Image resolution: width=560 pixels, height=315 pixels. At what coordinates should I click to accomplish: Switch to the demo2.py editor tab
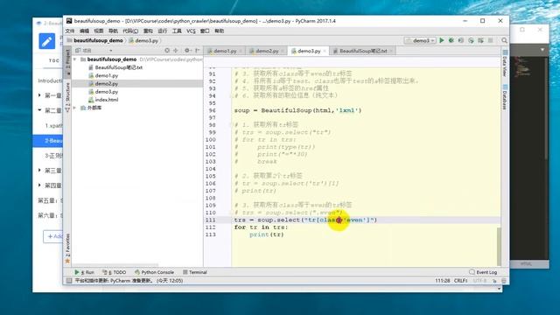266,51
